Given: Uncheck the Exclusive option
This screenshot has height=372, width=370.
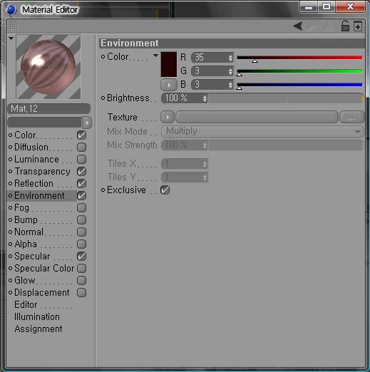Looking at the screenshot, I should pos(165,190).
